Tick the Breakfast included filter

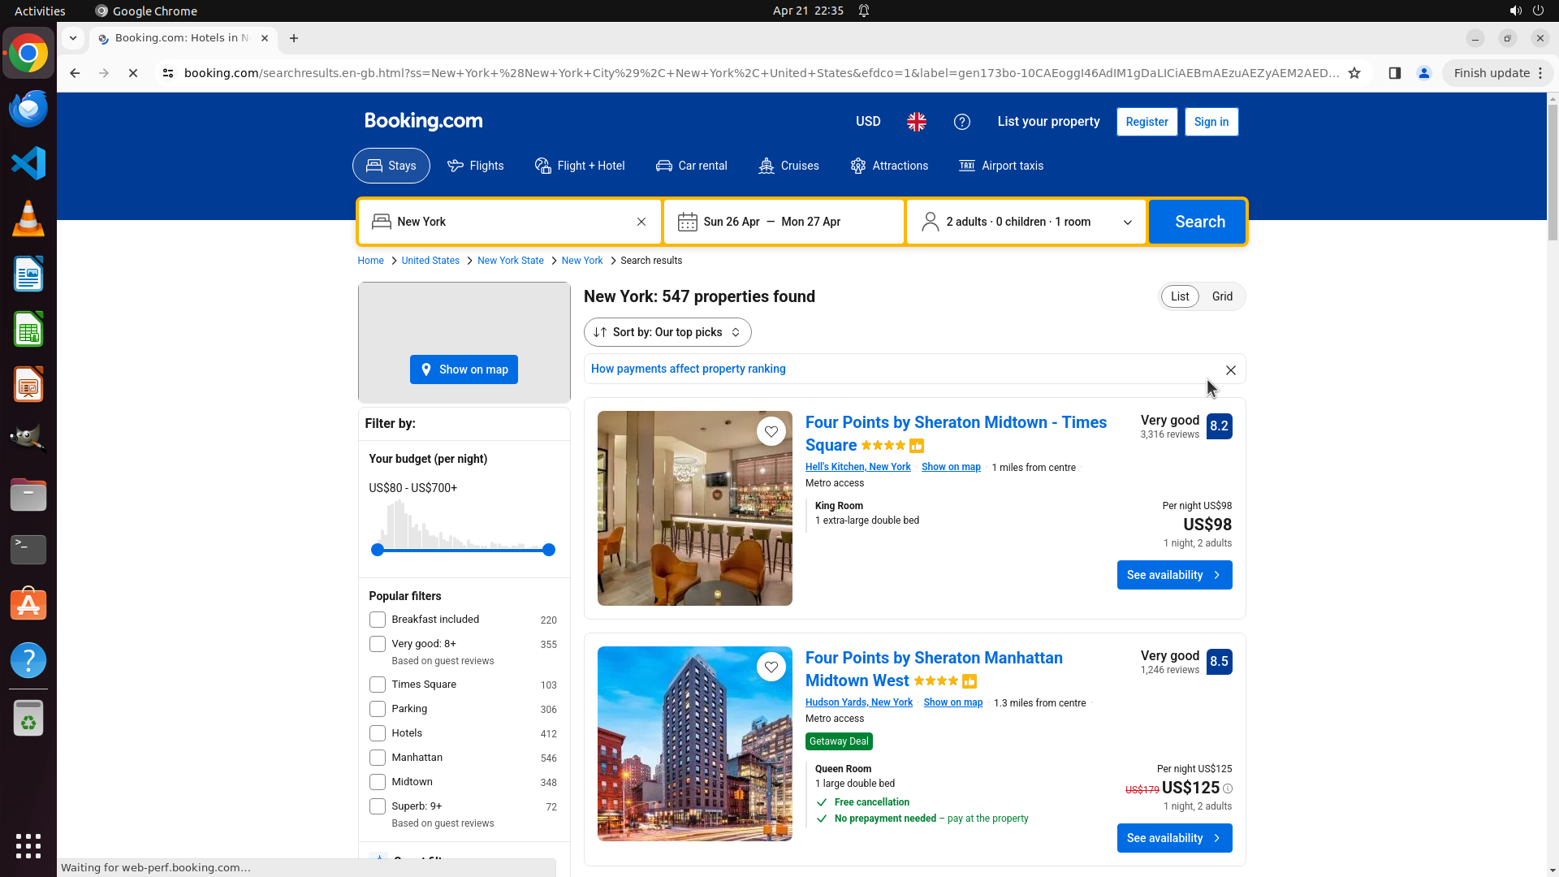click(377, 620)
